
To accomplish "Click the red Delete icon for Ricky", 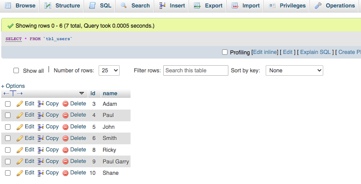I will (x=65, y=150).
